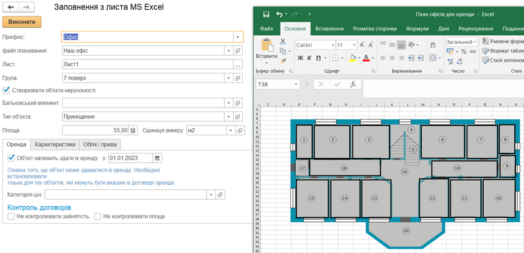524x253 pixels.
Task: Open the Calibri font name dropdown
Action: 333,45
